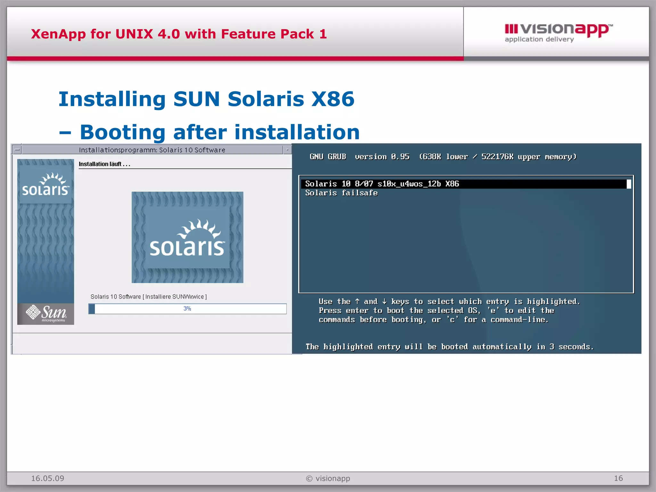Click the GRUB highlighted entry cursor block

pos(629,184)
